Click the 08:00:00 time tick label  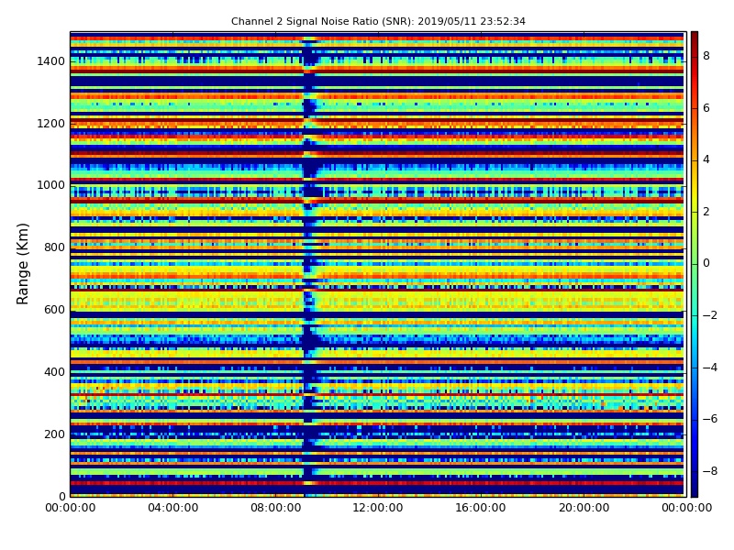click(276, 508)
